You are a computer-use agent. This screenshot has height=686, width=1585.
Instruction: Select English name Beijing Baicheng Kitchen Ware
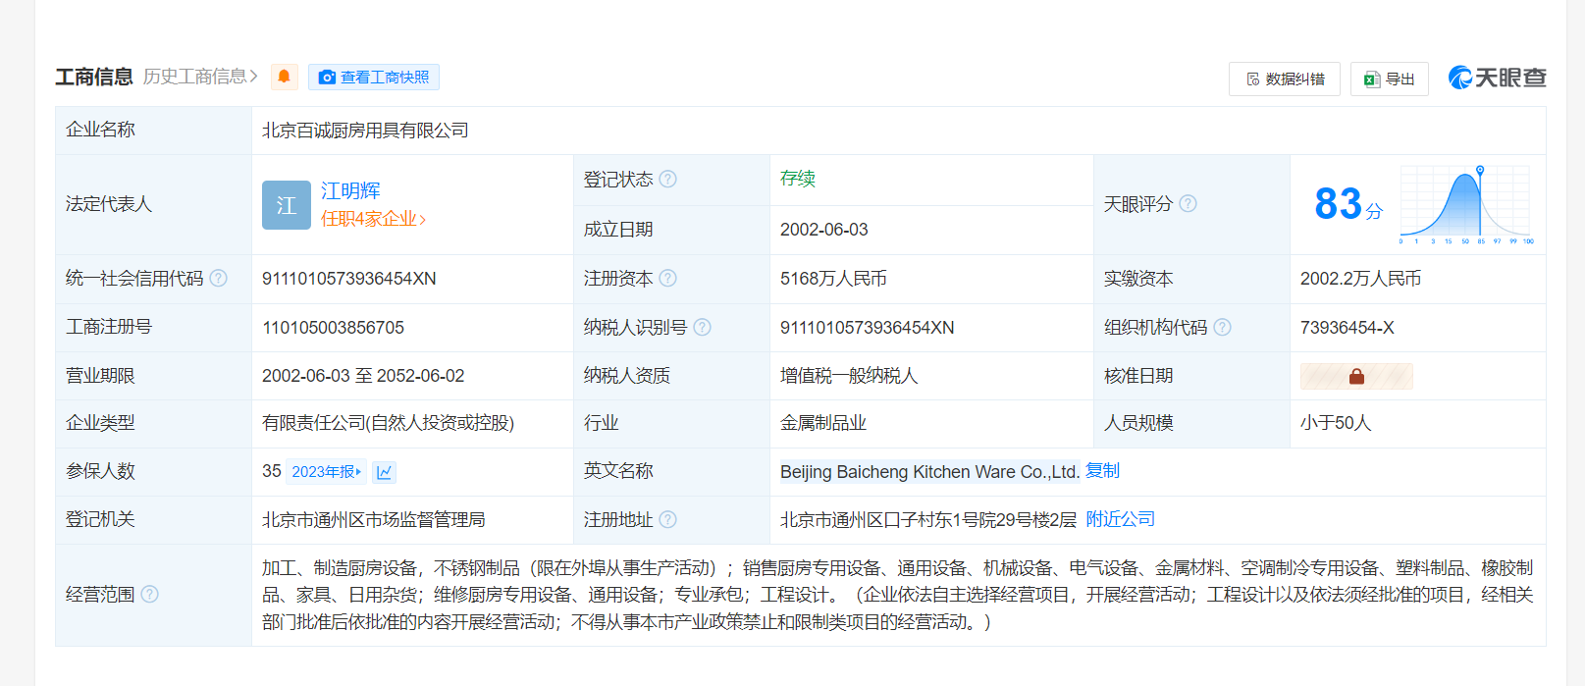tap(929, 472)
